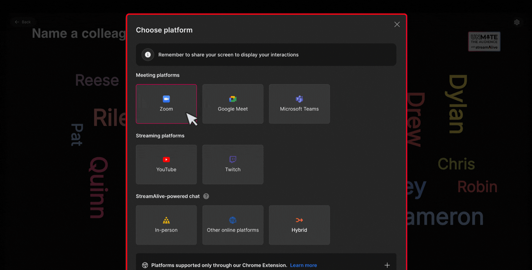This screenshot has width=532, height=270.
Task: Click the name Reese in the word cloud
Action: tap(97, 80)
